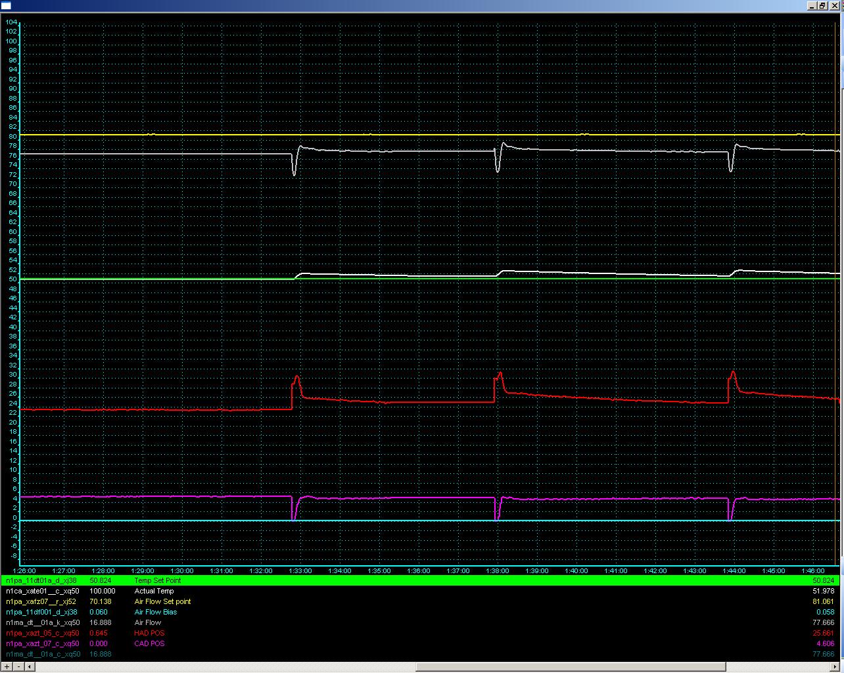Click the 1:38:00 time axis label
This screenshot has width=844, height=673.
tap(498, 570)
